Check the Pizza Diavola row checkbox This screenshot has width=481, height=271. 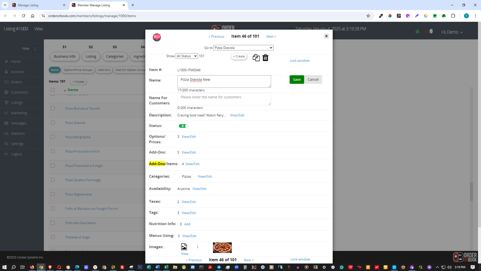point(53,123)
